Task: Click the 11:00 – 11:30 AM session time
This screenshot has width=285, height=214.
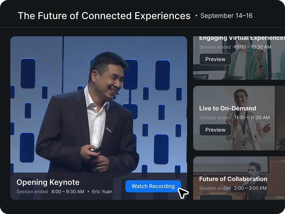Action: (x=252, y=118)
